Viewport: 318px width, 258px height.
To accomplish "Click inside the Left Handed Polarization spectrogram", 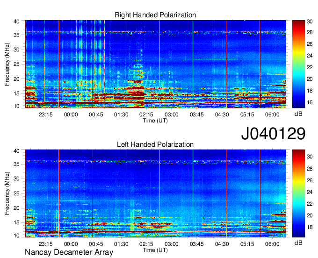I will pos(155,193).
